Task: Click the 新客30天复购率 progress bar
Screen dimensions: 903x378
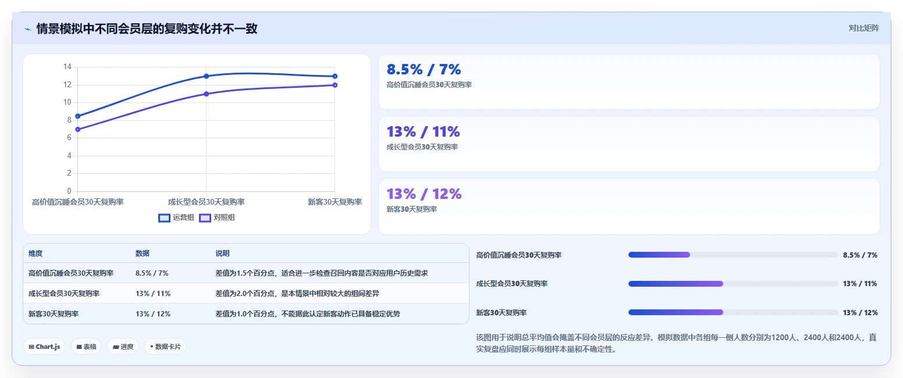Action: tap(733, 312)
